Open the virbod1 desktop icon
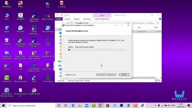 (7, 66)
